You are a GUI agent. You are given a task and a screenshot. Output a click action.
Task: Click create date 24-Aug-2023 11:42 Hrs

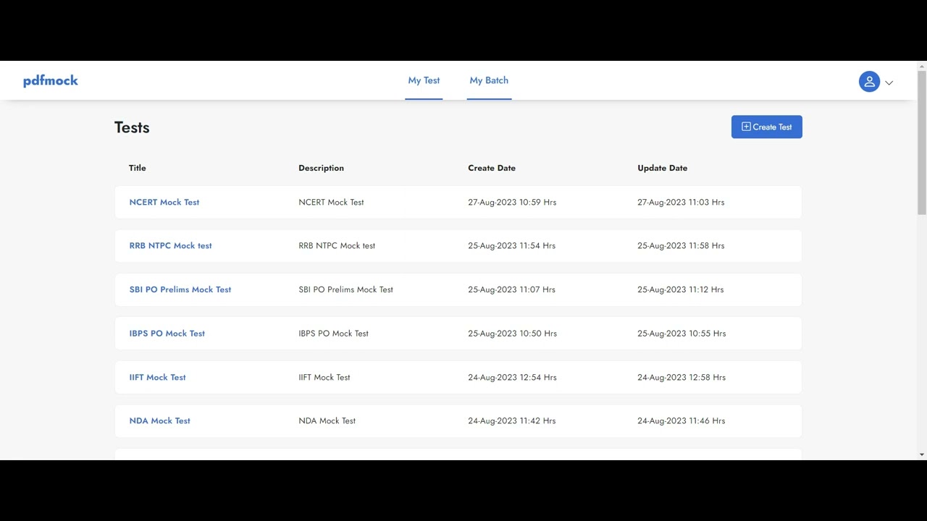coord(511,420)
